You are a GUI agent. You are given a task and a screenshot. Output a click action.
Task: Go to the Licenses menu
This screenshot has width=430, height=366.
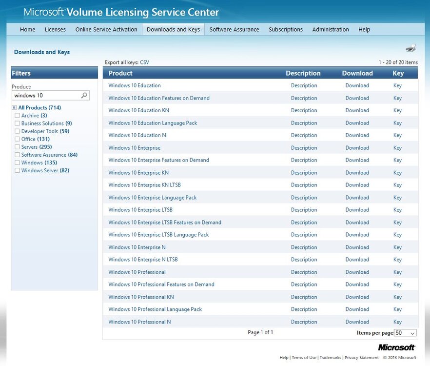click(x=55, y=29)
